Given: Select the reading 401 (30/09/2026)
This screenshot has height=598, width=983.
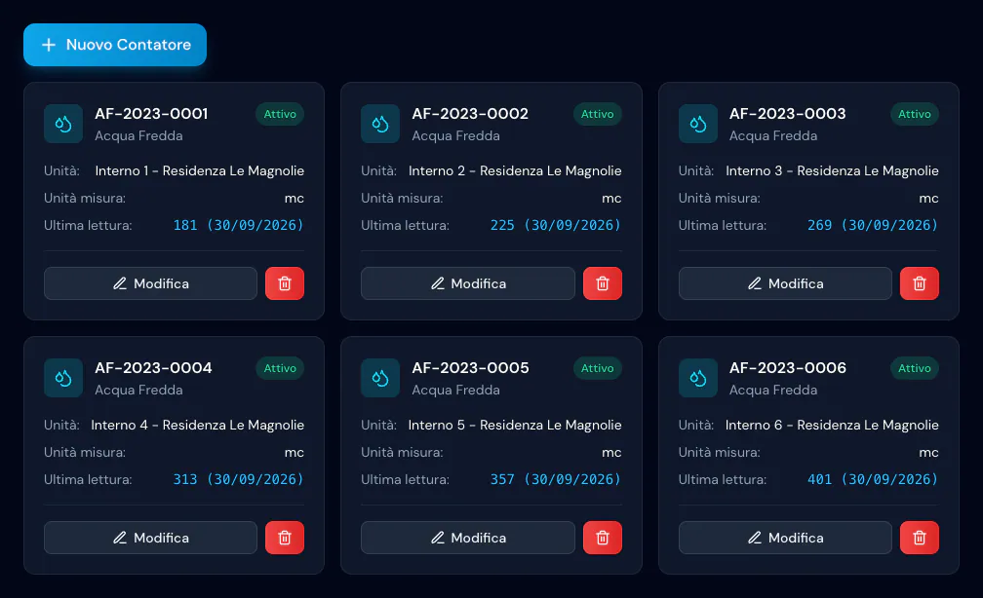Looking at the screenshot, I should [x=873, y=479].
